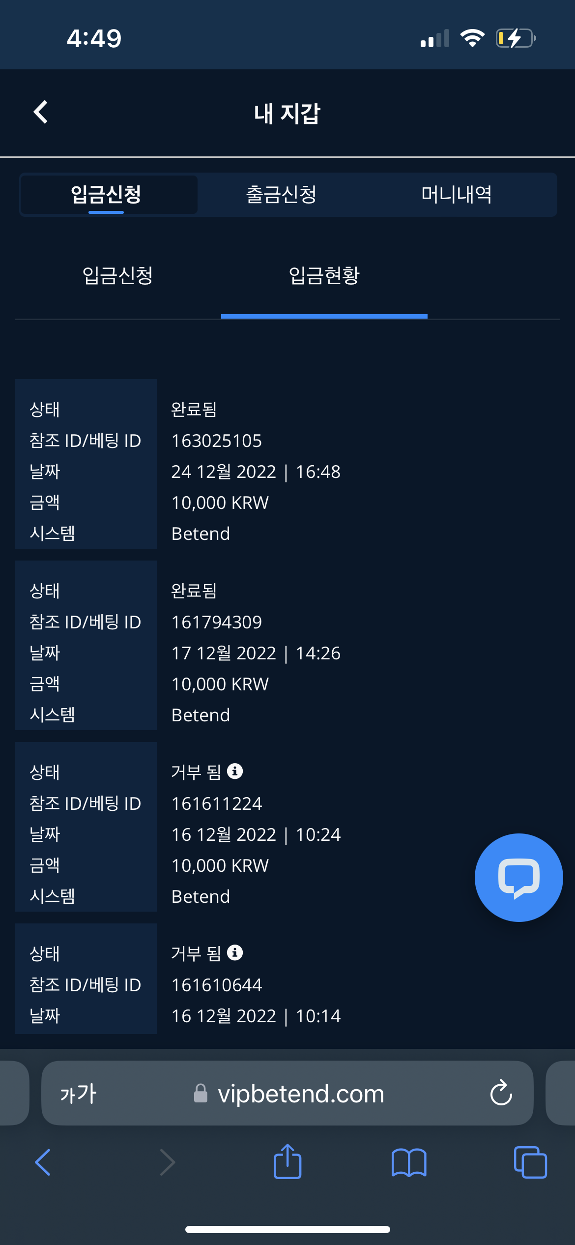Go back using Safari's back arrow

coord(43,1162)
